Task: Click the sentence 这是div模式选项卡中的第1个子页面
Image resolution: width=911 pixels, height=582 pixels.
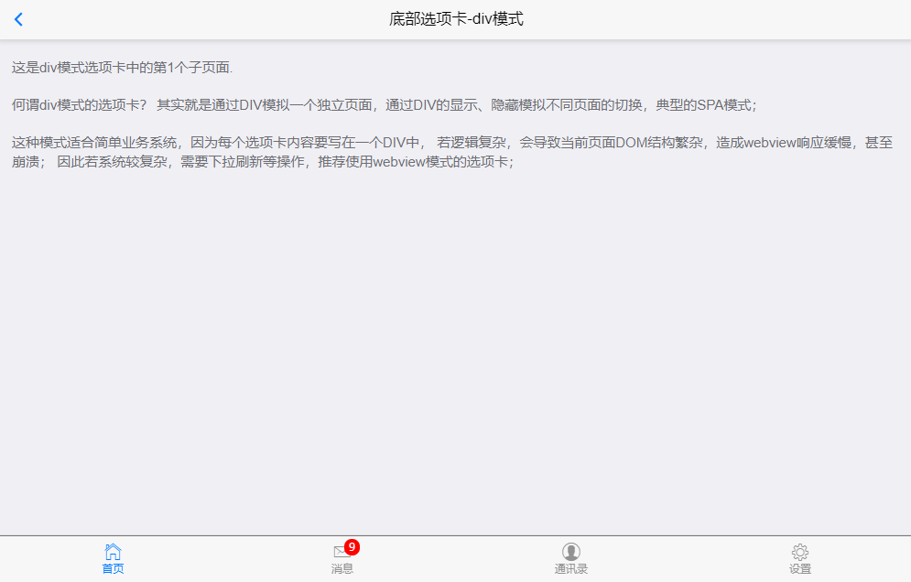Action: (x=122, y=68)
